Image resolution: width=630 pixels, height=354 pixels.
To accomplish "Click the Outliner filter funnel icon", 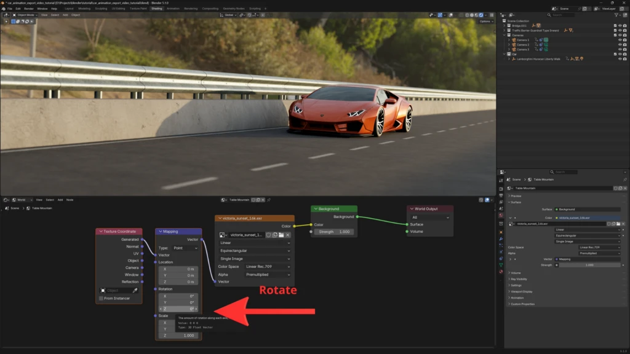I will (616, 15).
